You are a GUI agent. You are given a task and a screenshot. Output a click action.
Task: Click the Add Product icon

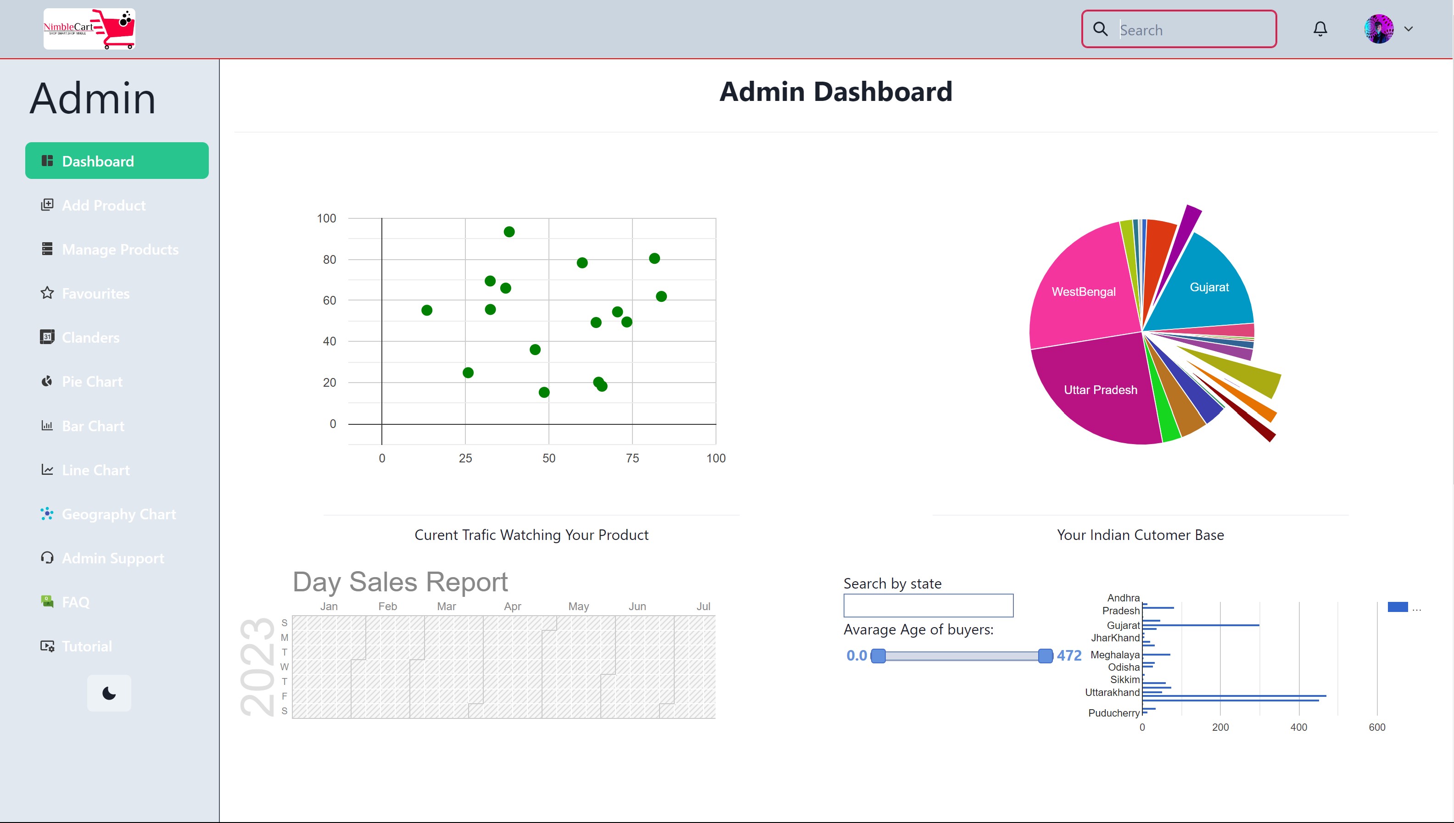48,205
